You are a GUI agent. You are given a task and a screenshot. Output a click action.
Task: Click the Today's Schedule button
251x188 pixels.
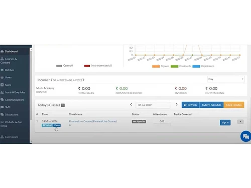211,105
